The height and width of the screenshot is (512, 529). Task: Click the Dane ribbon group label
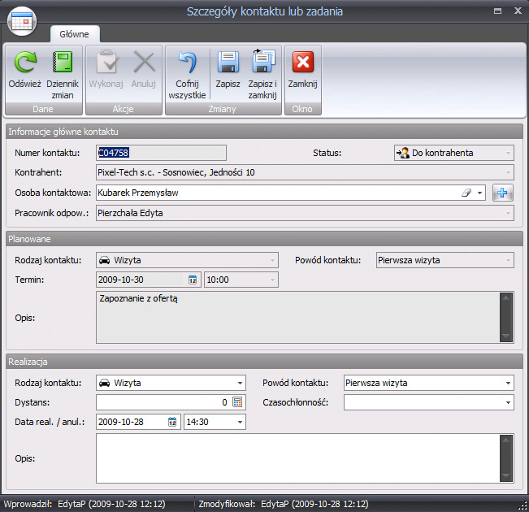coord(43,109)
